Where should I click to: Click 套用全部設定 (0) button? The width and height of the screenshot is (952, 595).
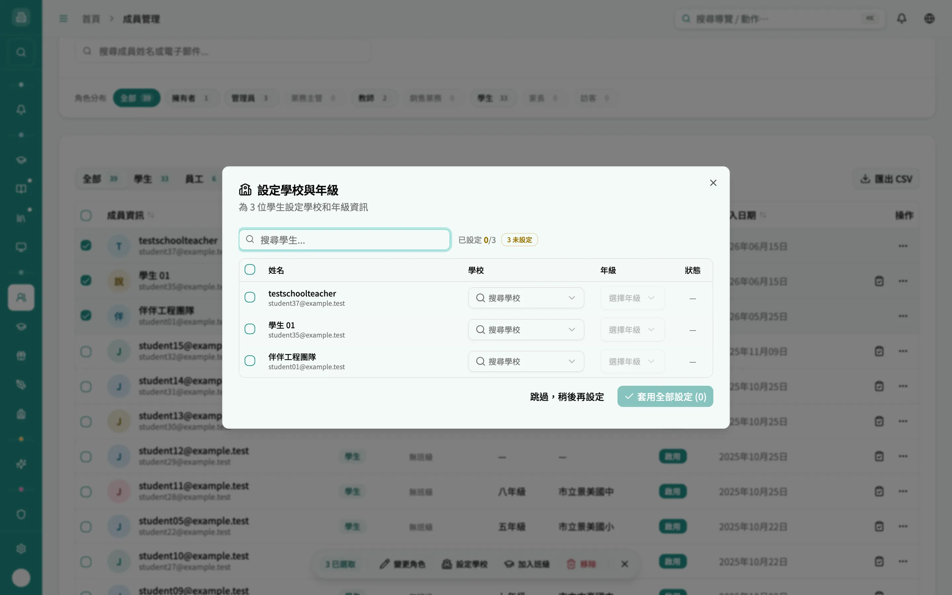[x=665, y=397]
